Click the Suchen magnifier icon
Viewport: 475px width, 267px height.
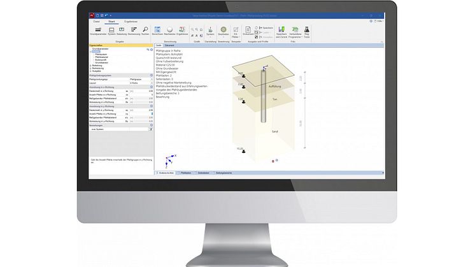[x=145, y=30]
